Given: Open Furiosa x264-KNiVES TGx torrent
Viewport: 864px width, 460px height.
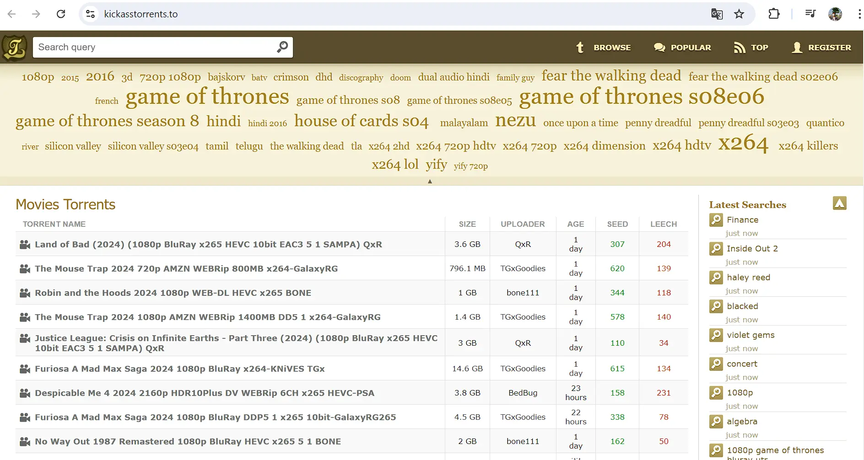Looking at the screenshot, I should coord(180,369).
